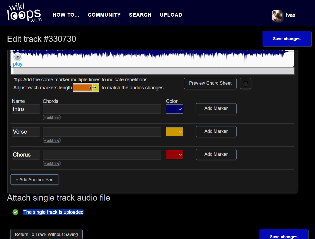Viewport: 315px width, 239px height.
Task: Click + Add Another Part
Action: 35,180
